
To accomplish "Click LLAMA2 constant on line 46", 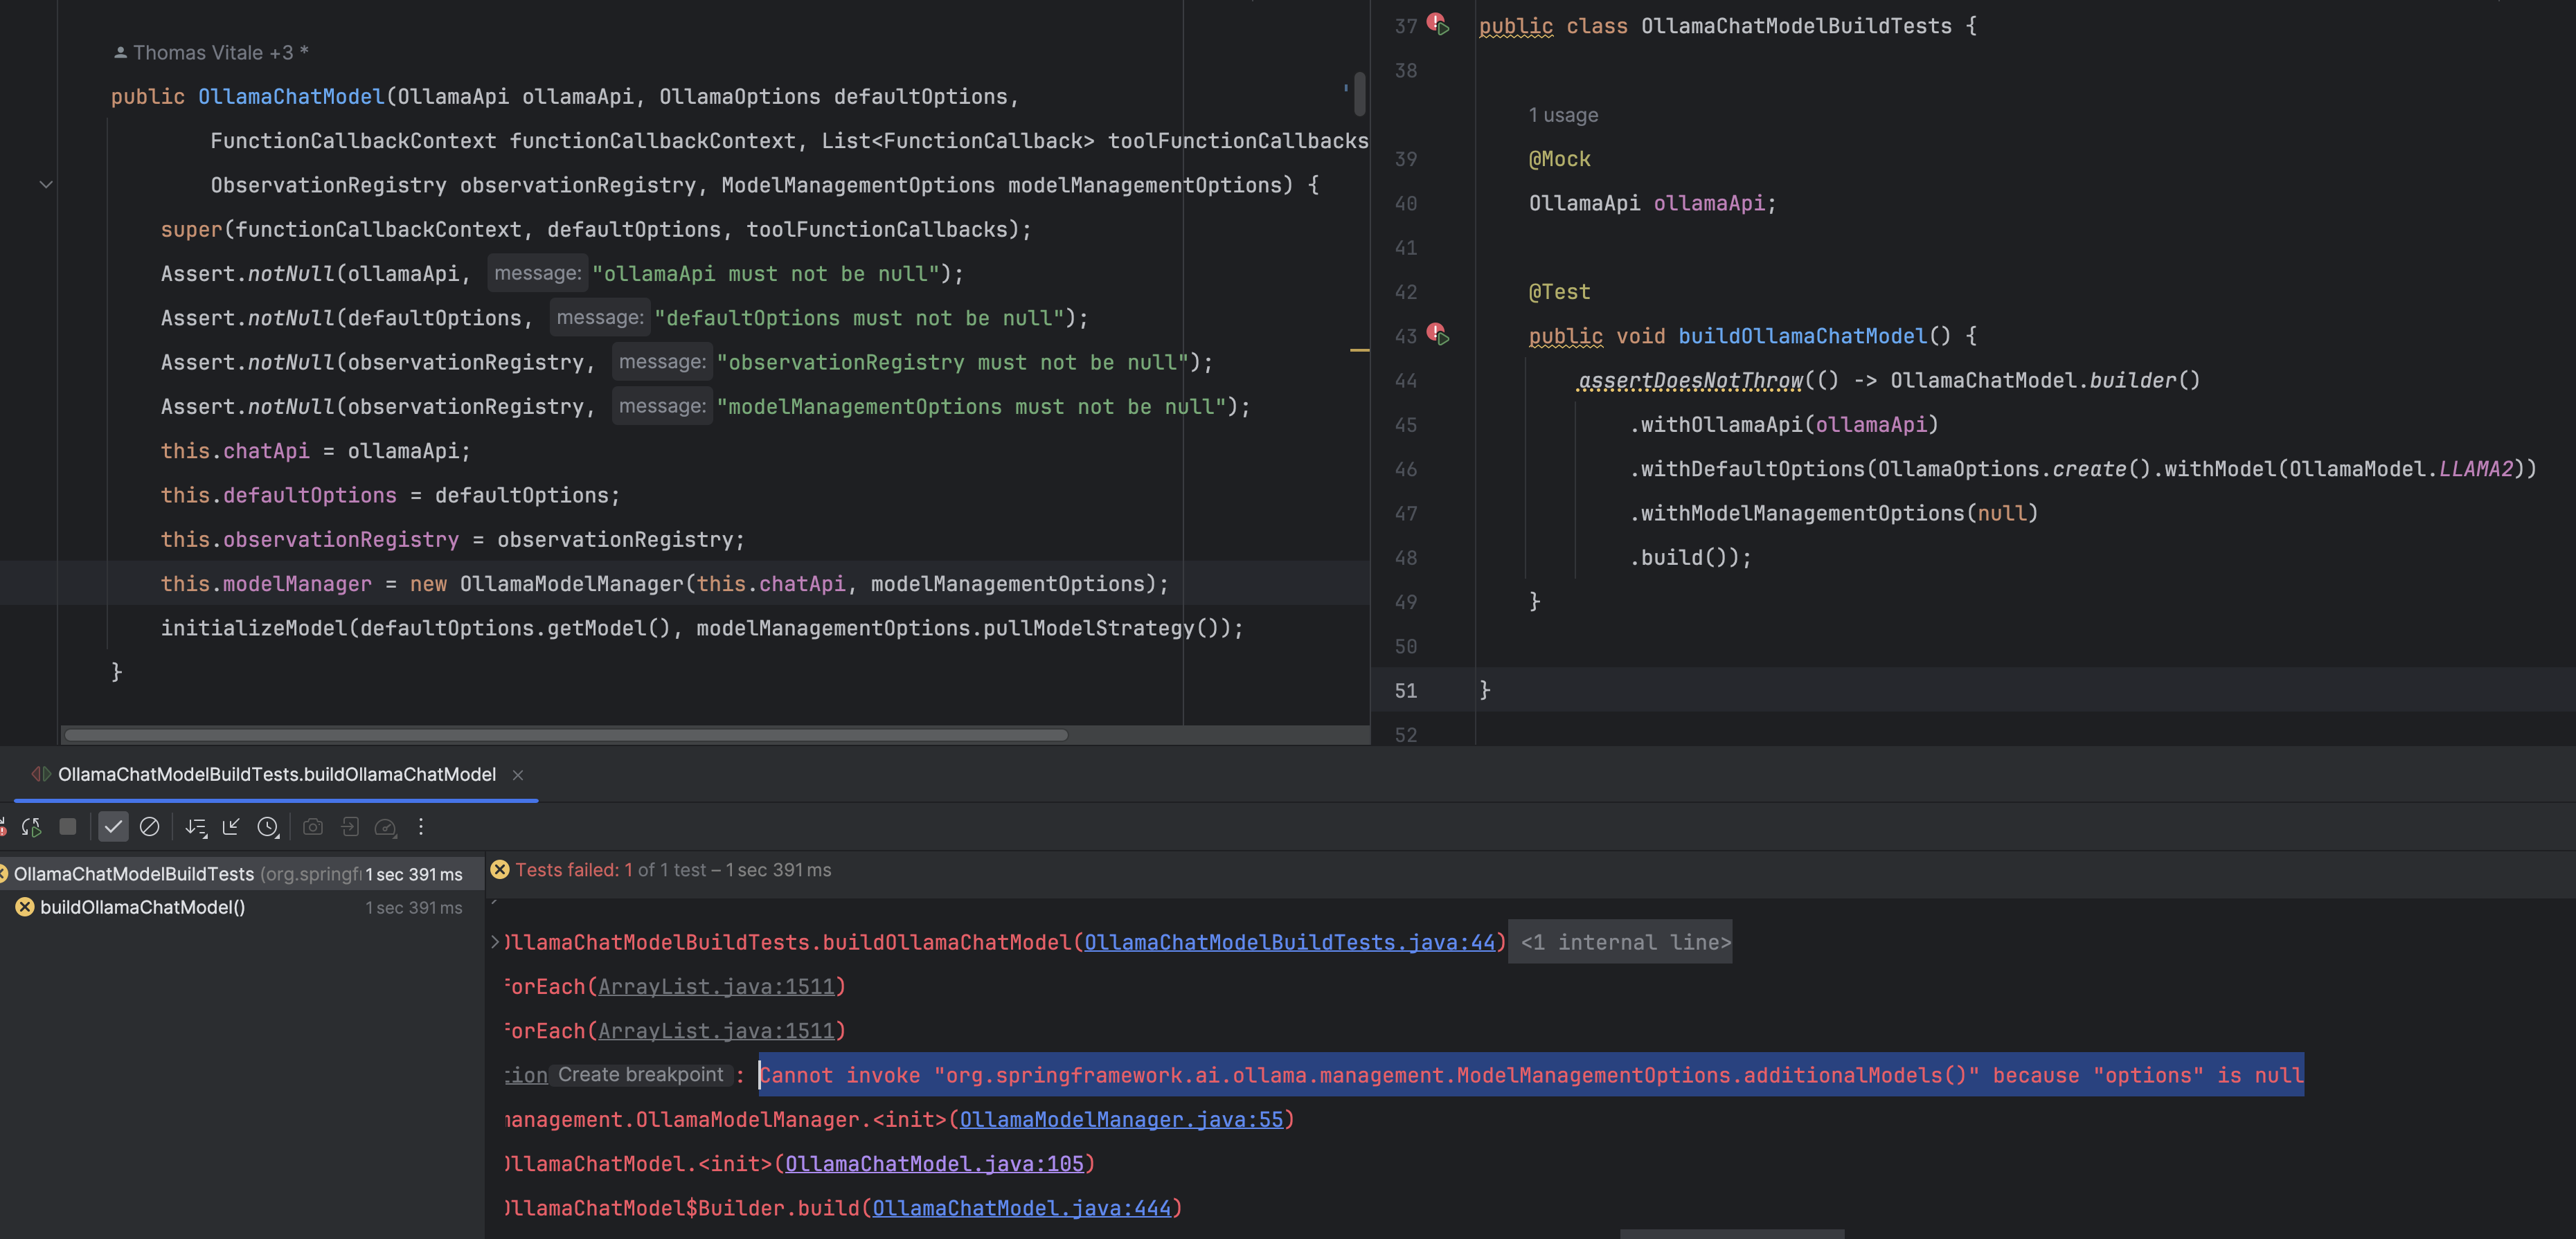I will tap(2476, 469).
